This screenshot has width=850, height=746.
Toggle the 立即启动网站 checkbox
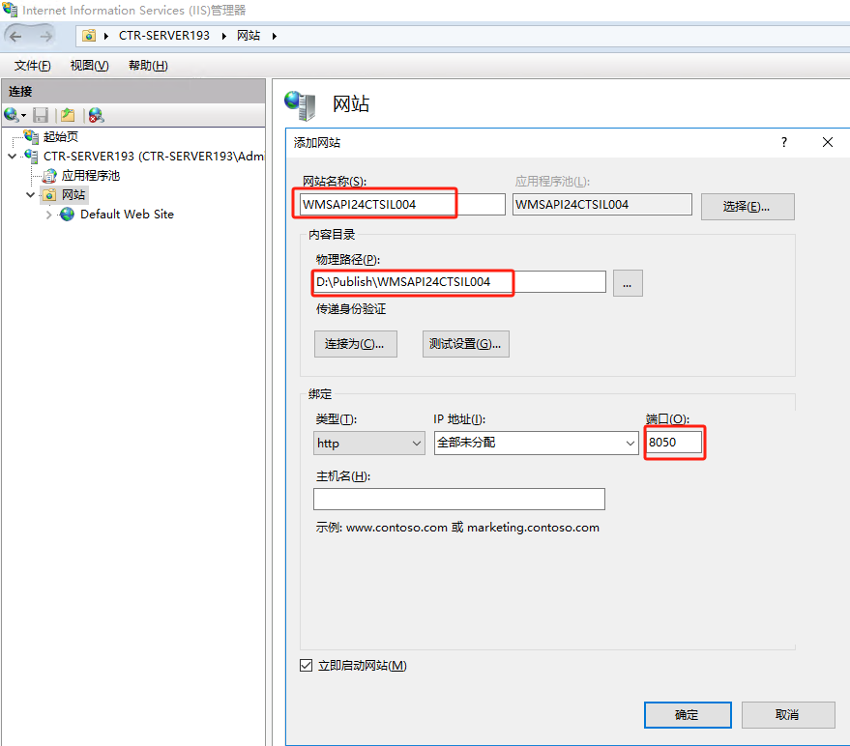coord(307,666)
